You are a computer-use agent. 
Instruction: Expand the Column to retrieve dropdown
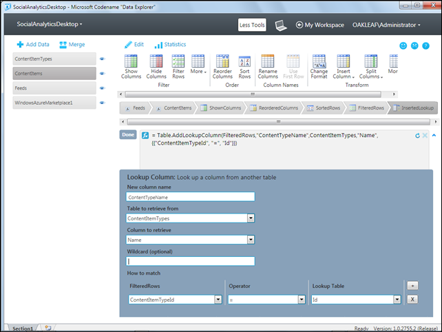pos(251,240)
